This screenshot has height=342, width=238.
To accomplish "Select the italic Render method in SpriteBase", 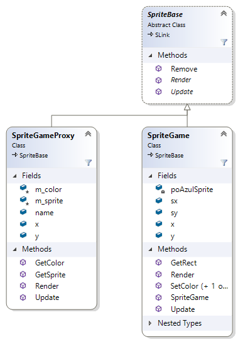I will 181,80.
